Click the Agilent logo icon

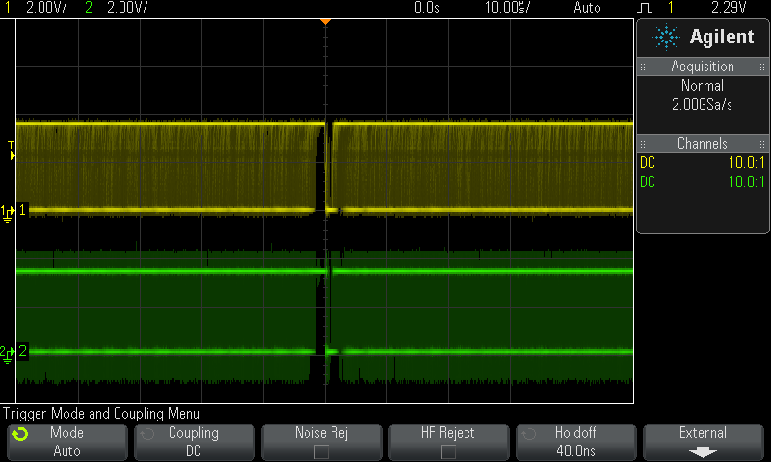coord(666,38)
